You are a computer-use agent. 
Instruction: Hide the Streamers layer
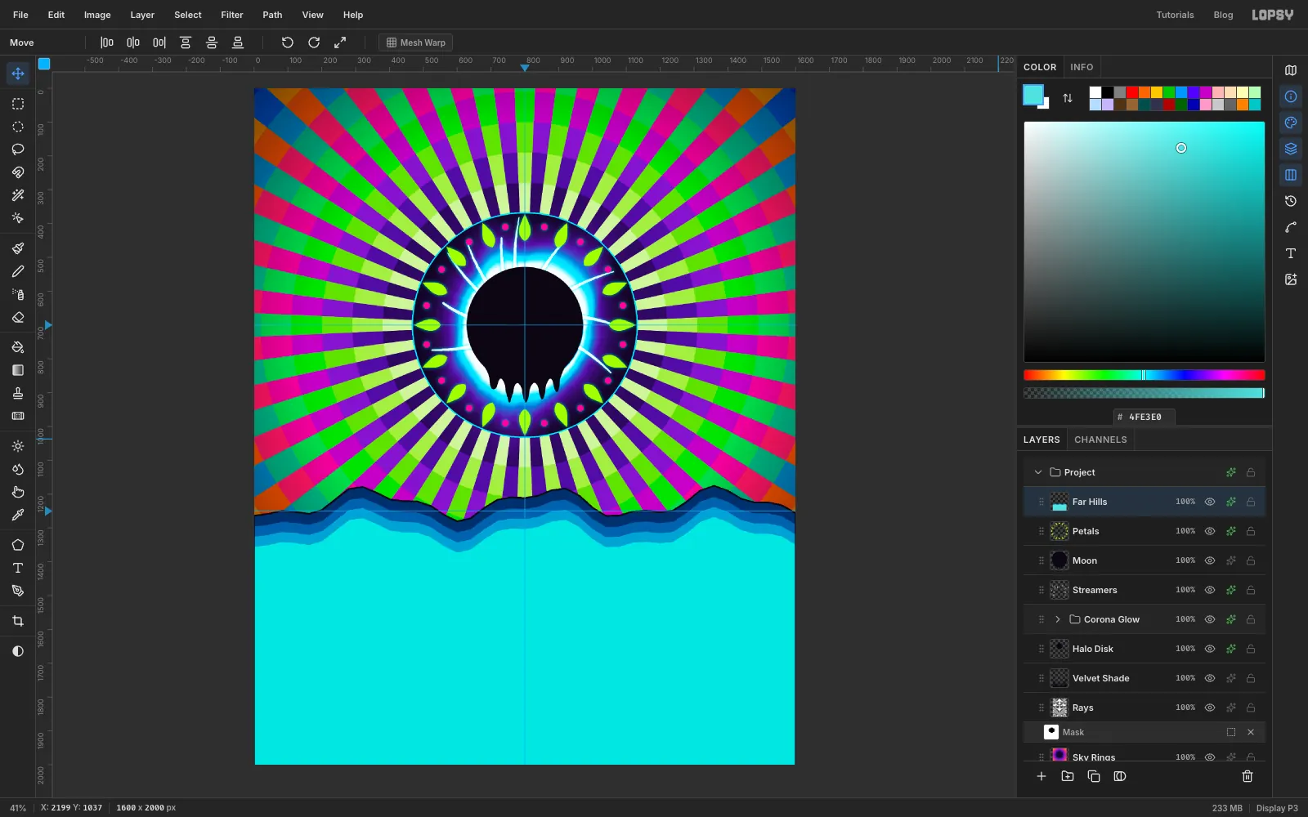point(1210,590)
